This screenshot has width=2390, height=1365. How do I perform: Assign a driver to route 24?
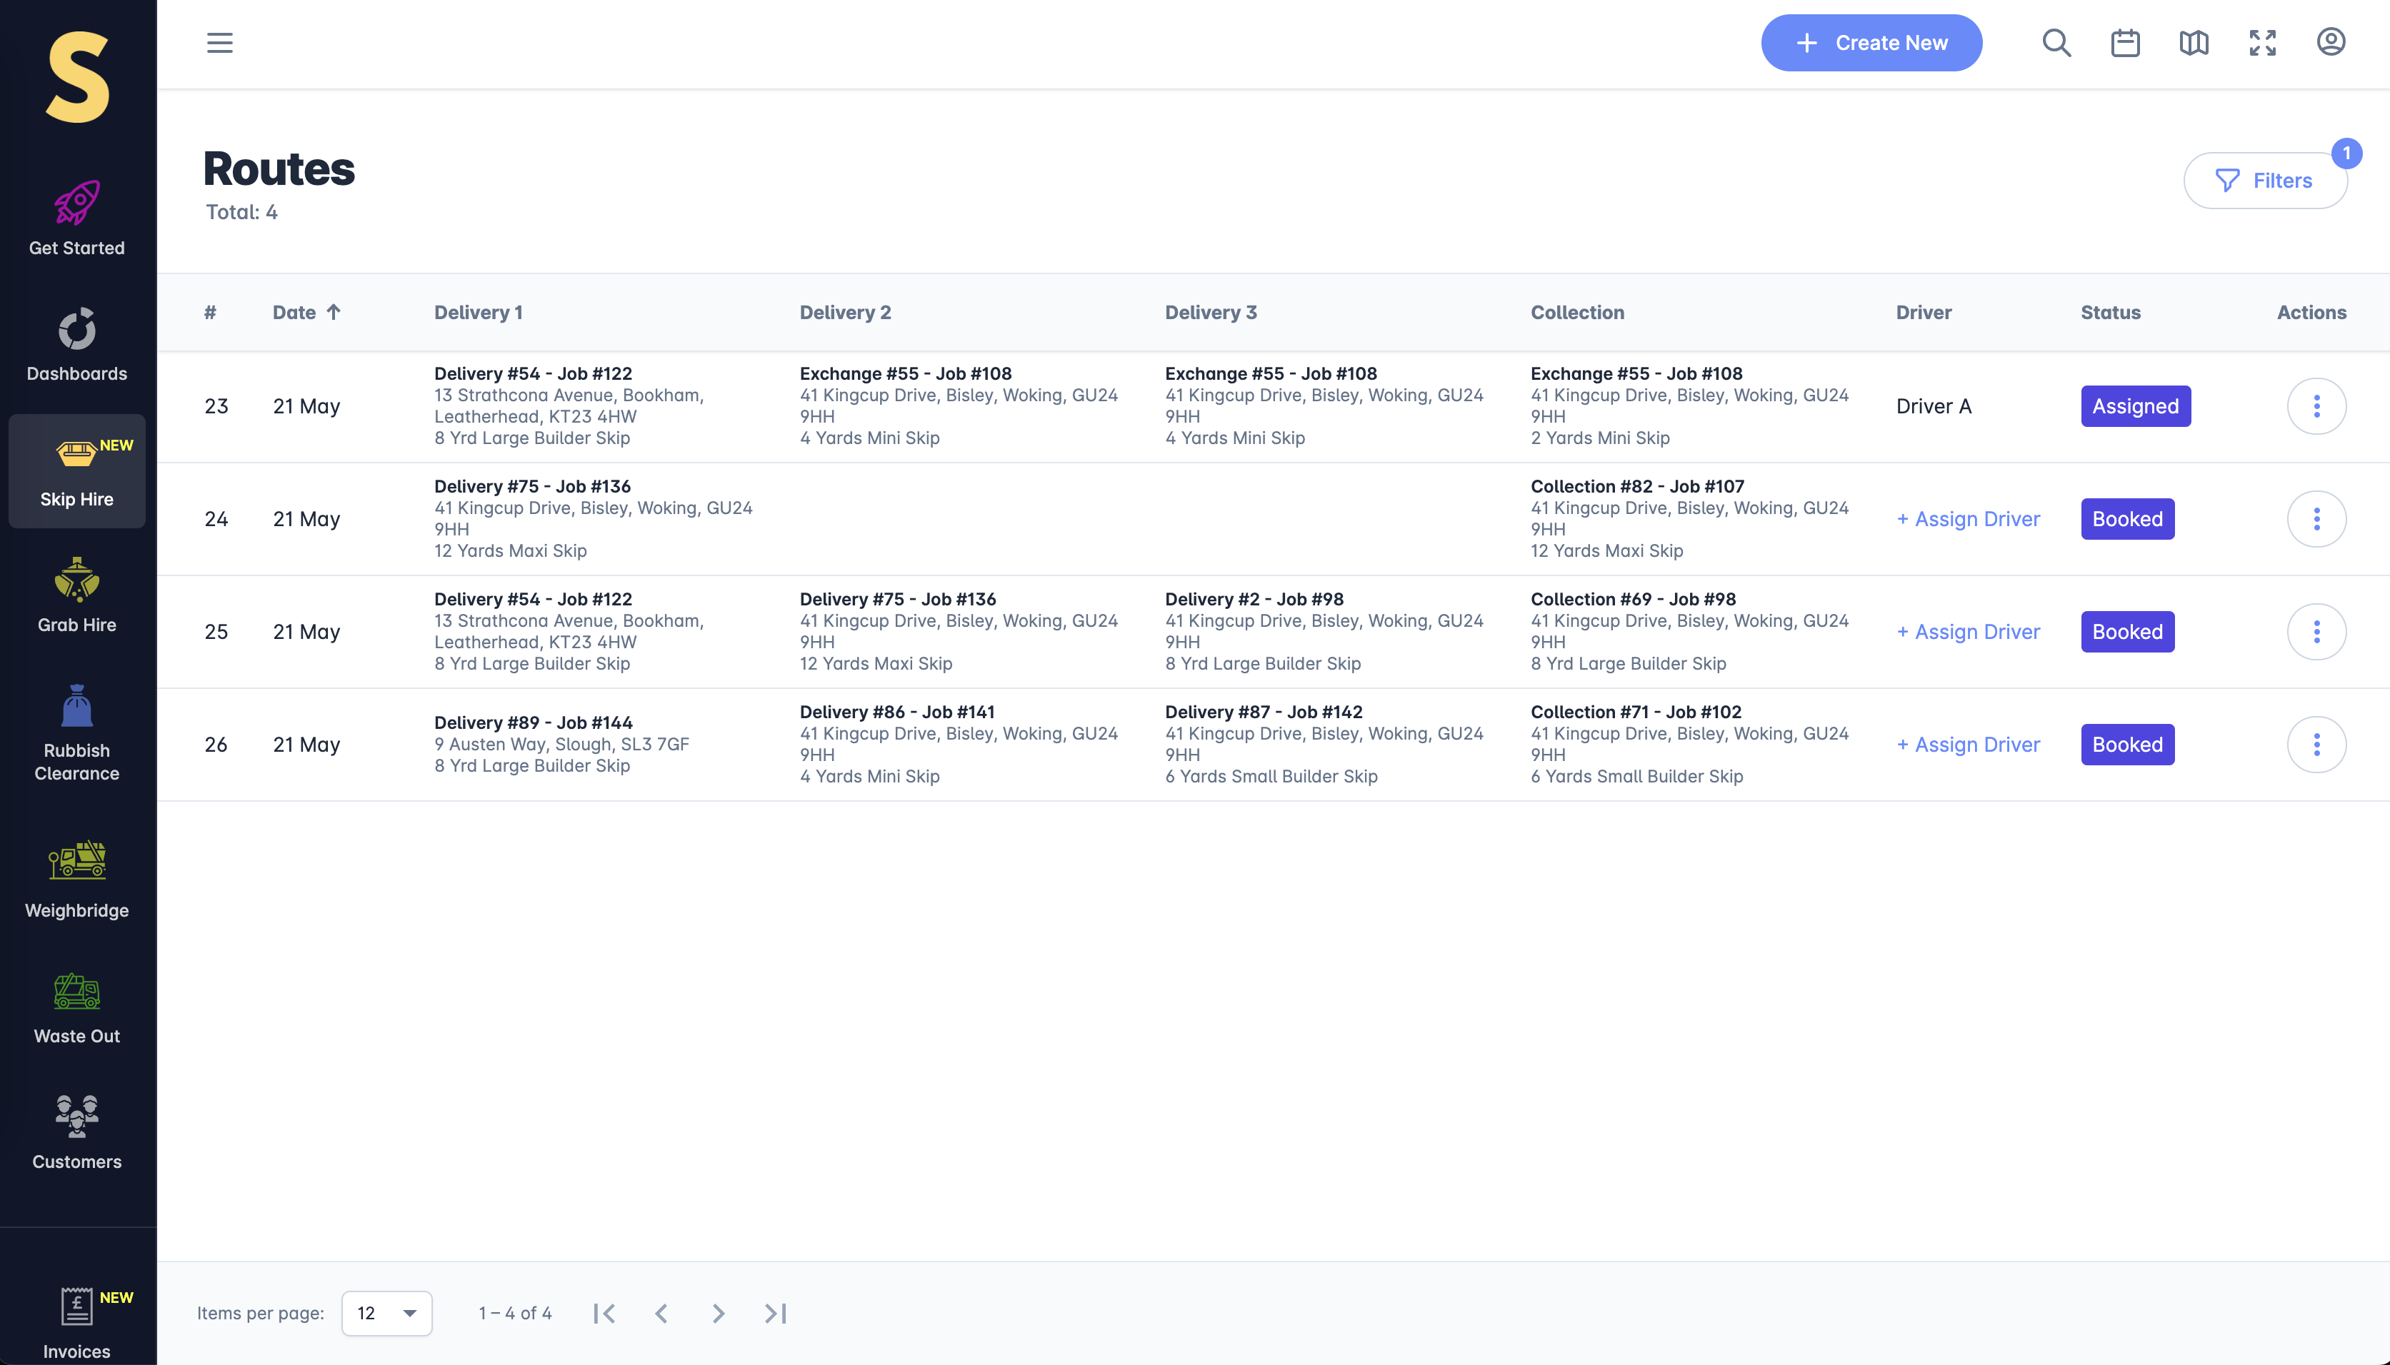point(1968,520)
